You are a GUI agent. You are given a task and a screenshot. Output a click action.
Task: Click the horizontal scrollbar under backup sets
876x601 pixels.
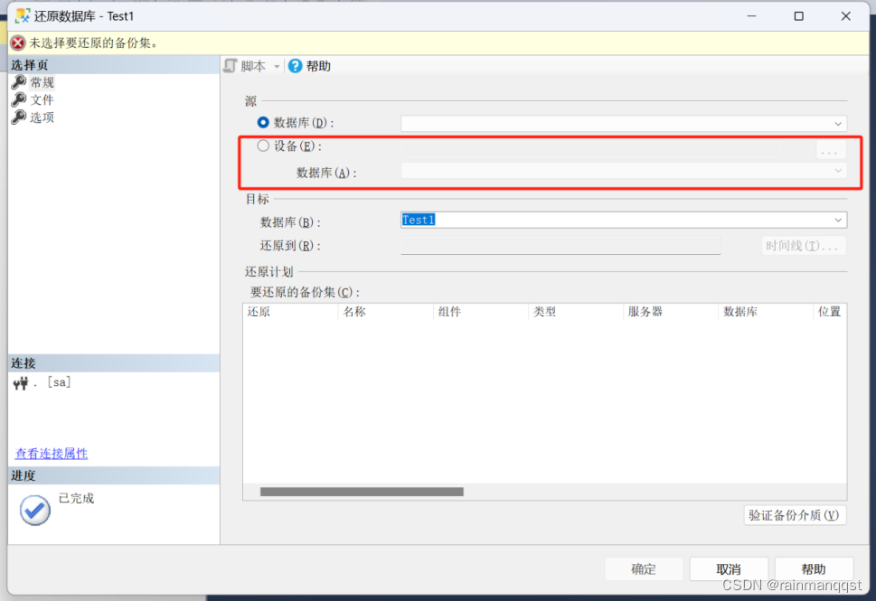pyautogui.click(x=362, y=492)
